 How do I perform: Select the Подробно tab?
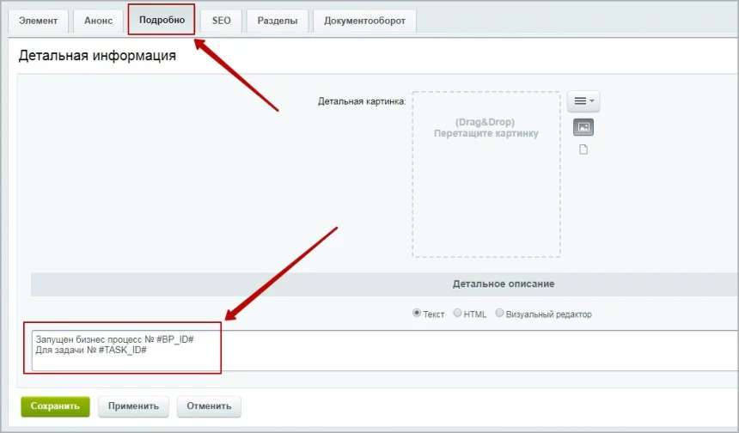click(162, 20)
